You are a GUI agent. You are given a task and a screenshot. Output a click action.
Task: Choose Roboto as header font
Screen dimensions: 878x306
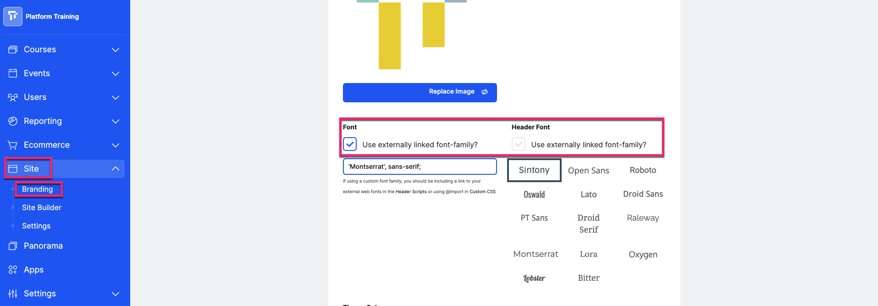coord(643,170)
